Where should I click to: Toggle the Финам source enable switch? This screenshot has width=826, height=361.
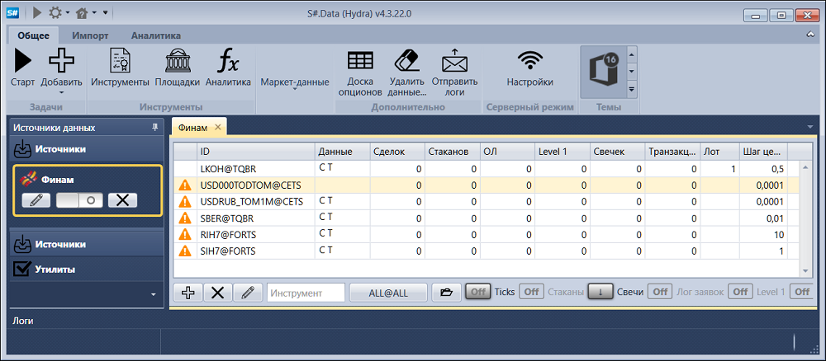[79, 201]
